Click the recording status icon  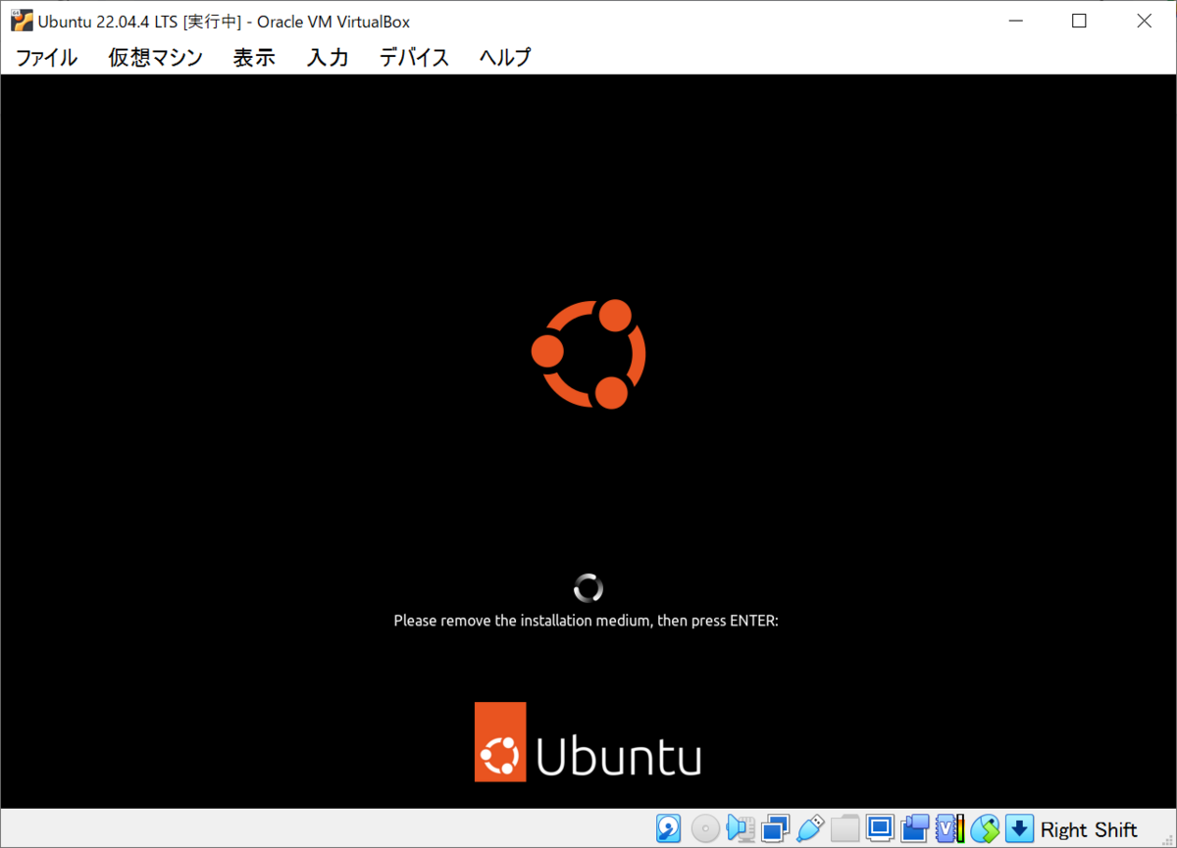point(915,829)
